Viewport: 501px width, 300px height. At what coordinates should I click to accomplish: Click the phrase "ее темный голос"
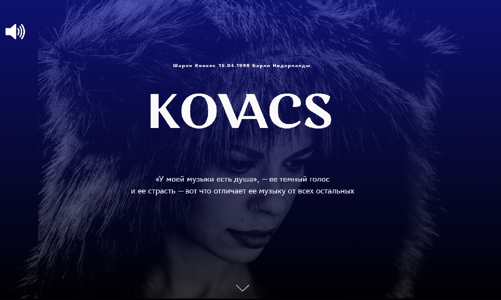click(300, 179)
